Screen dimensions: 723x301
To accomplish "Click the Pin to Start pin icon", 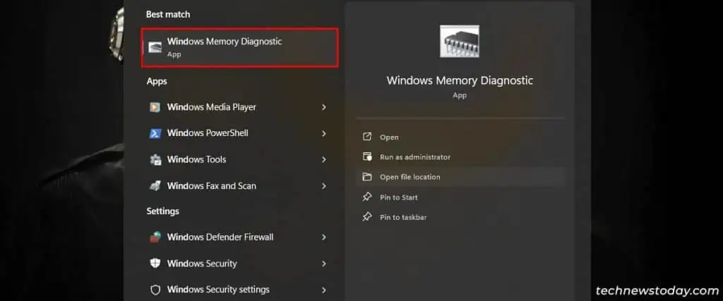I will tap(367, 197).
